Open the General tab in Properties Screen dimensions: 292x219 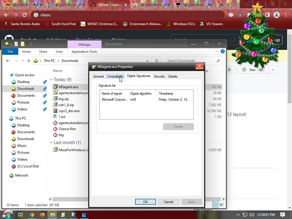tap(98, 76)
